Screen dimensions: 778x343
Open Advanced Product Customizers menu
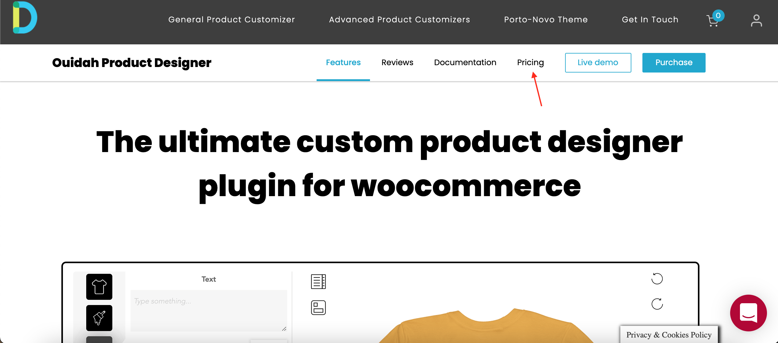click(399, 20)
